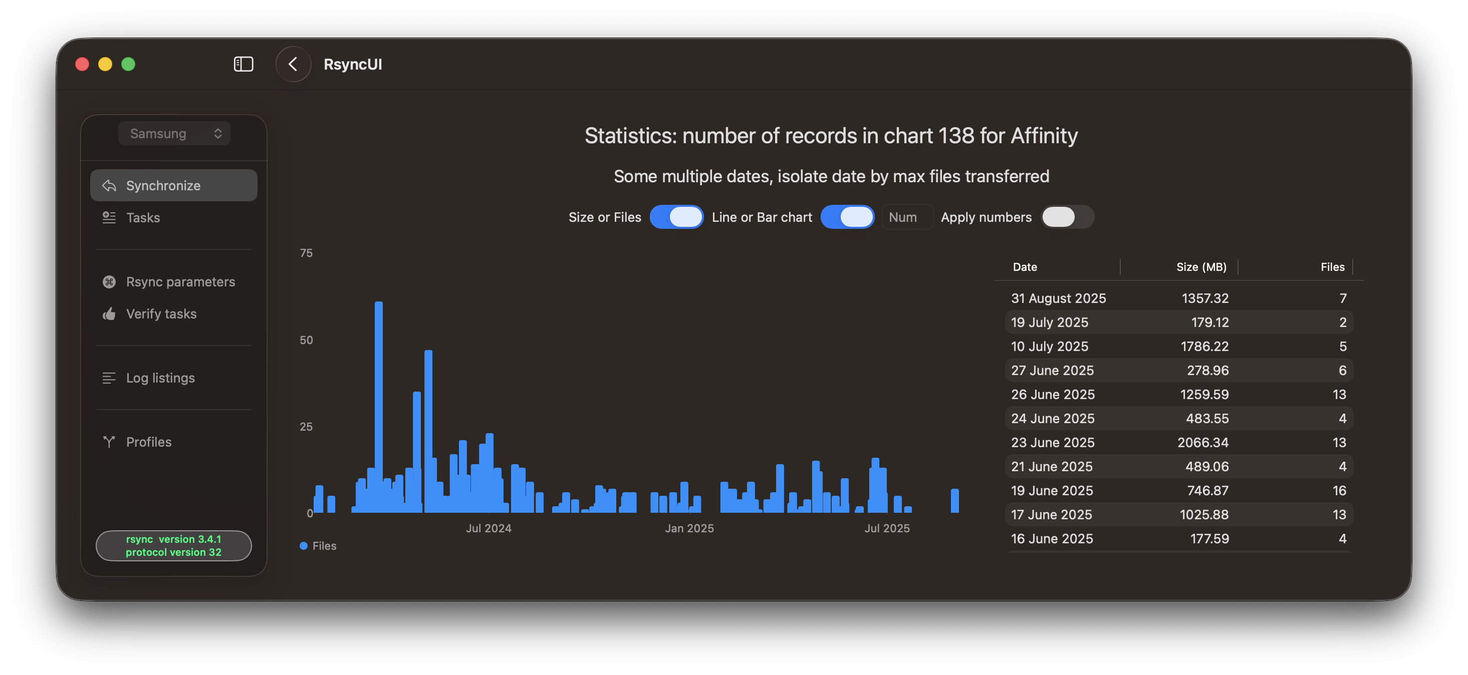
Task: Select the 19 June 2025 row
Action: [x=1179, y=490]
